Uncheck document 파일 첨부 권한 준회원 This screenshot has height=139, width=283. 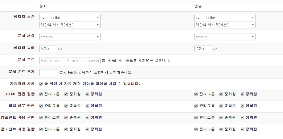pos(66,106)
